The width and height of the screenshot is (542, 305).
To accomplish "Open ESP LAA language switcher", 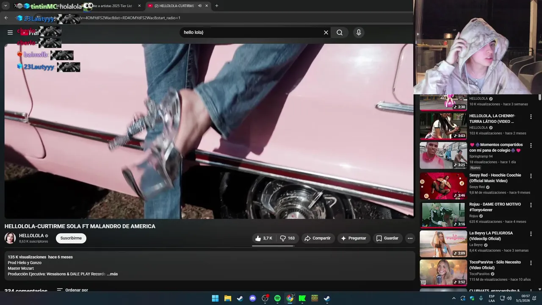I will pos(492,298).
